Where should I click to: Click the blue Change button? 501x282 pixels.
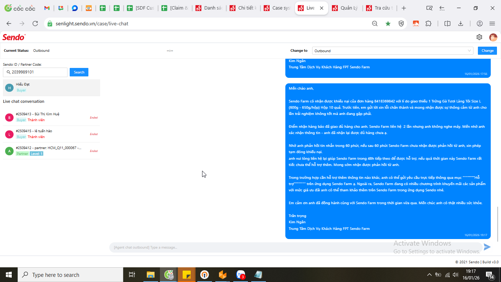click(487, 51)
